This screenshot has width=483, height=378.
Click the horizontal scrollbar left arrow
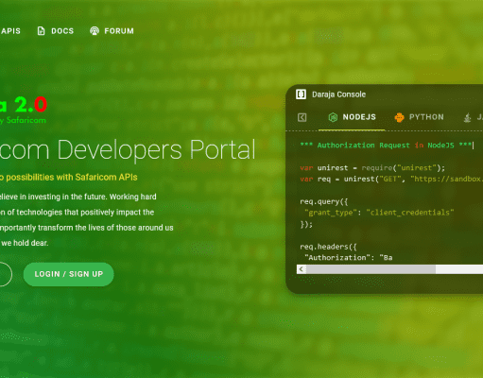(302, 269)
